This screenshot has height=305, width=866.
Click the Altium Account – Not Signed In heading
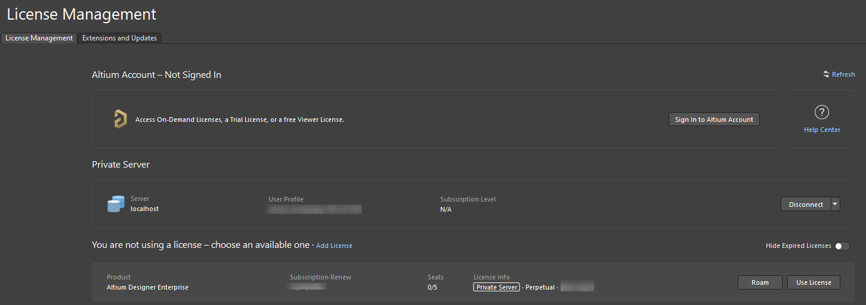click(x=156, y=75)
